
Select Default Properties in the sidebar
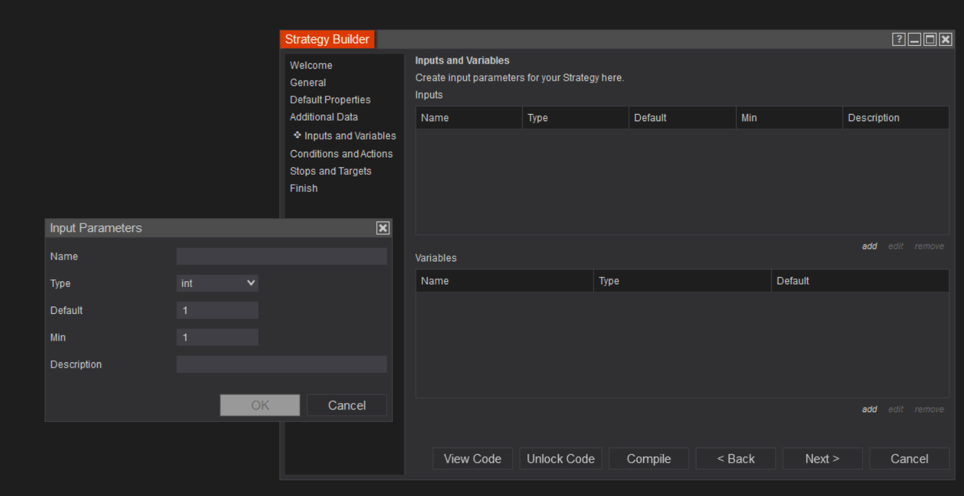click(331, 100)
